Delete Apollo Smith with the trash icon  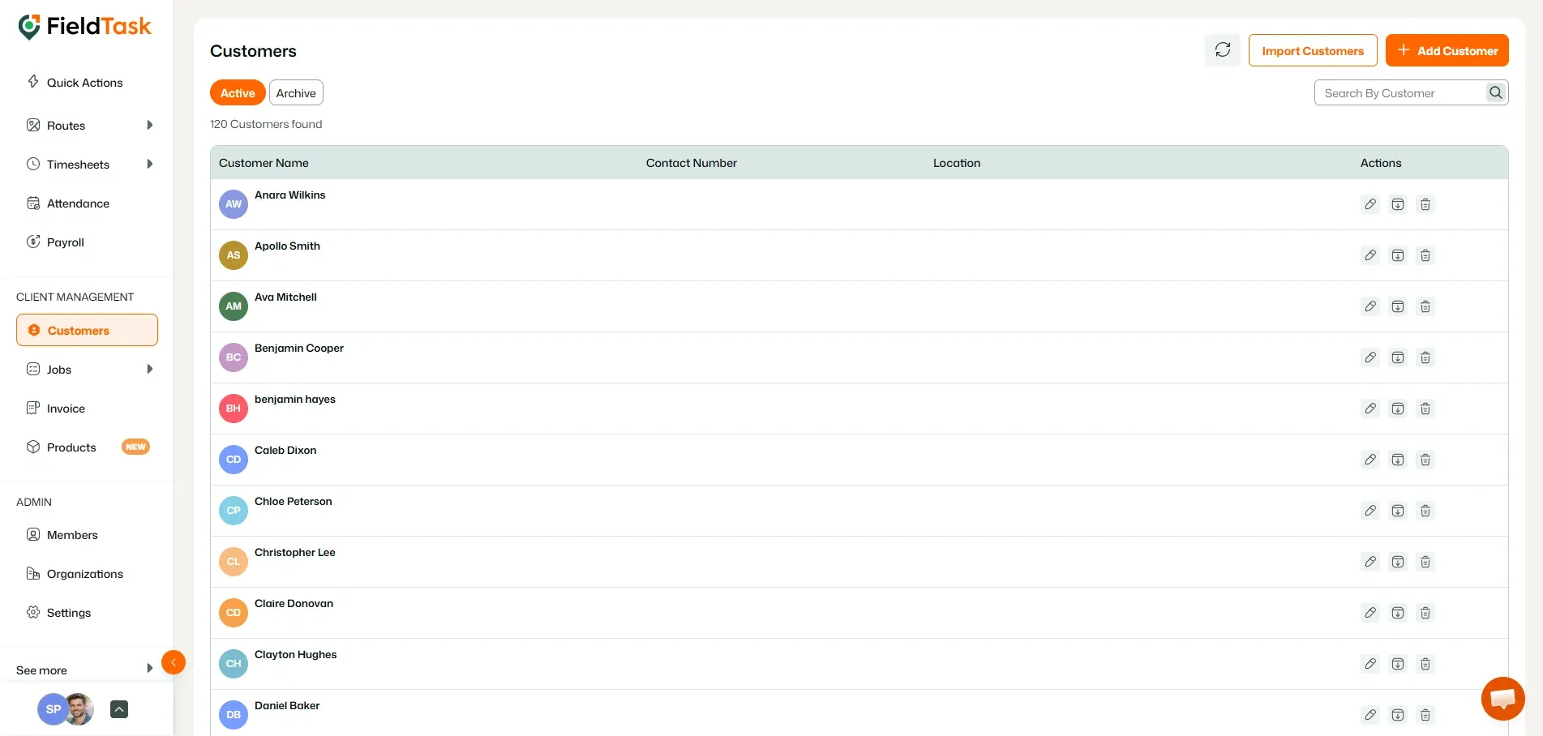point(1425,255)
